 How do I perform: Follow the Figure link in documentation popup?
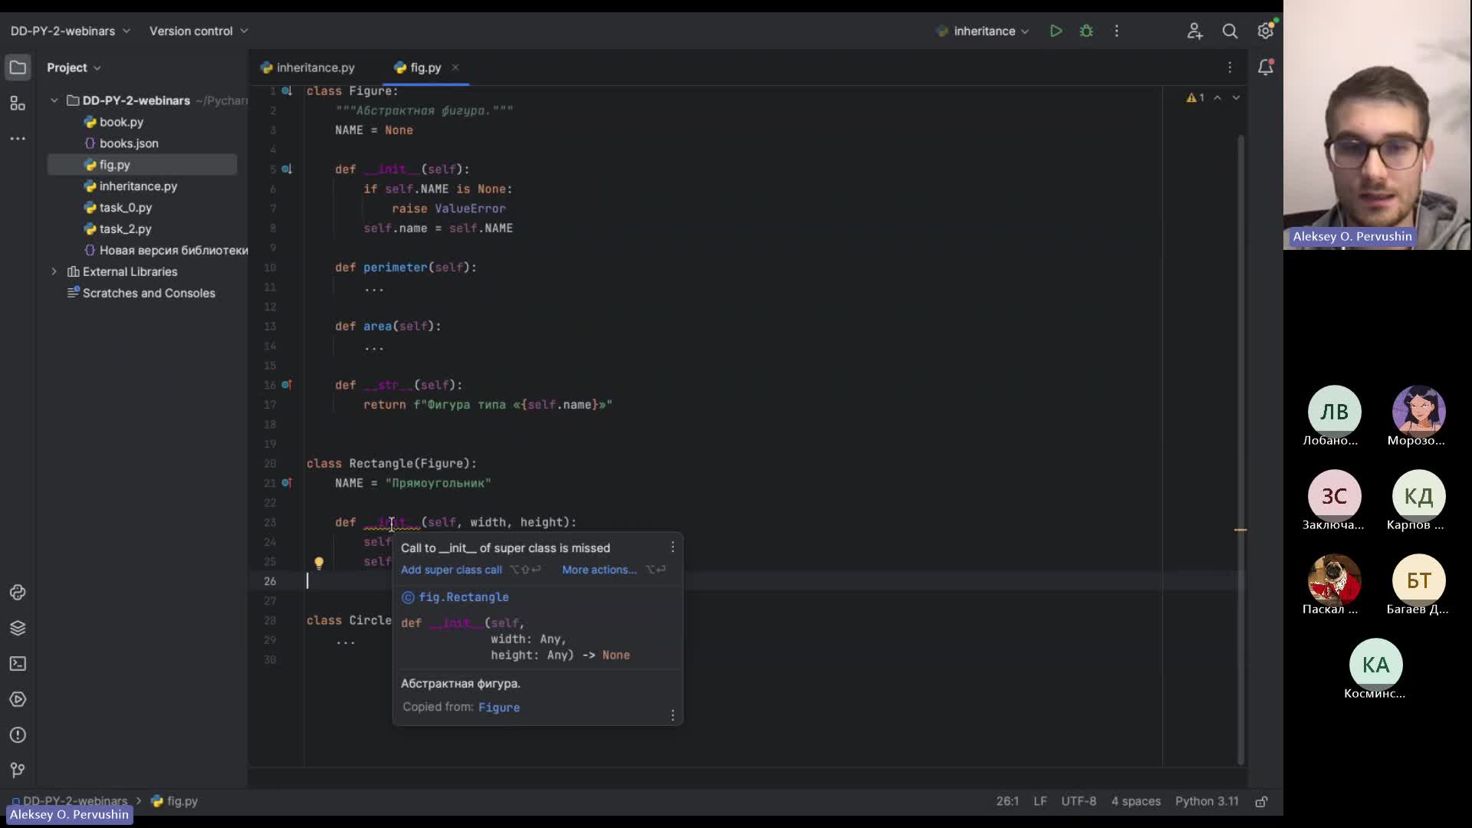(x=499, y=708)
